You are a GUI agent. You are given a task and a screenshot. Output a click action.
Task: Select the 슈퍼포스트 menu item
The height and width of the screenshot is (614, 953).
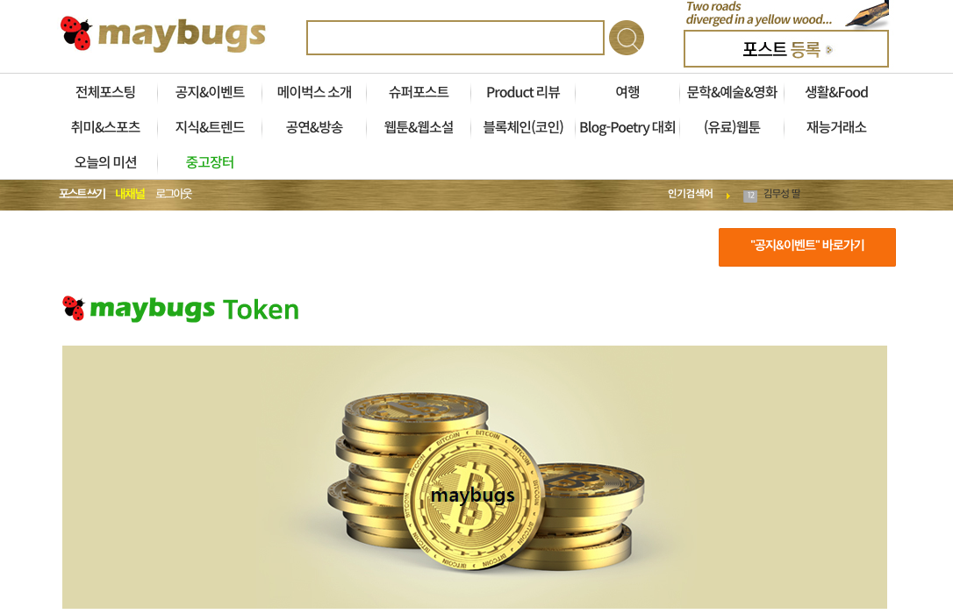[x=419, y=92]
